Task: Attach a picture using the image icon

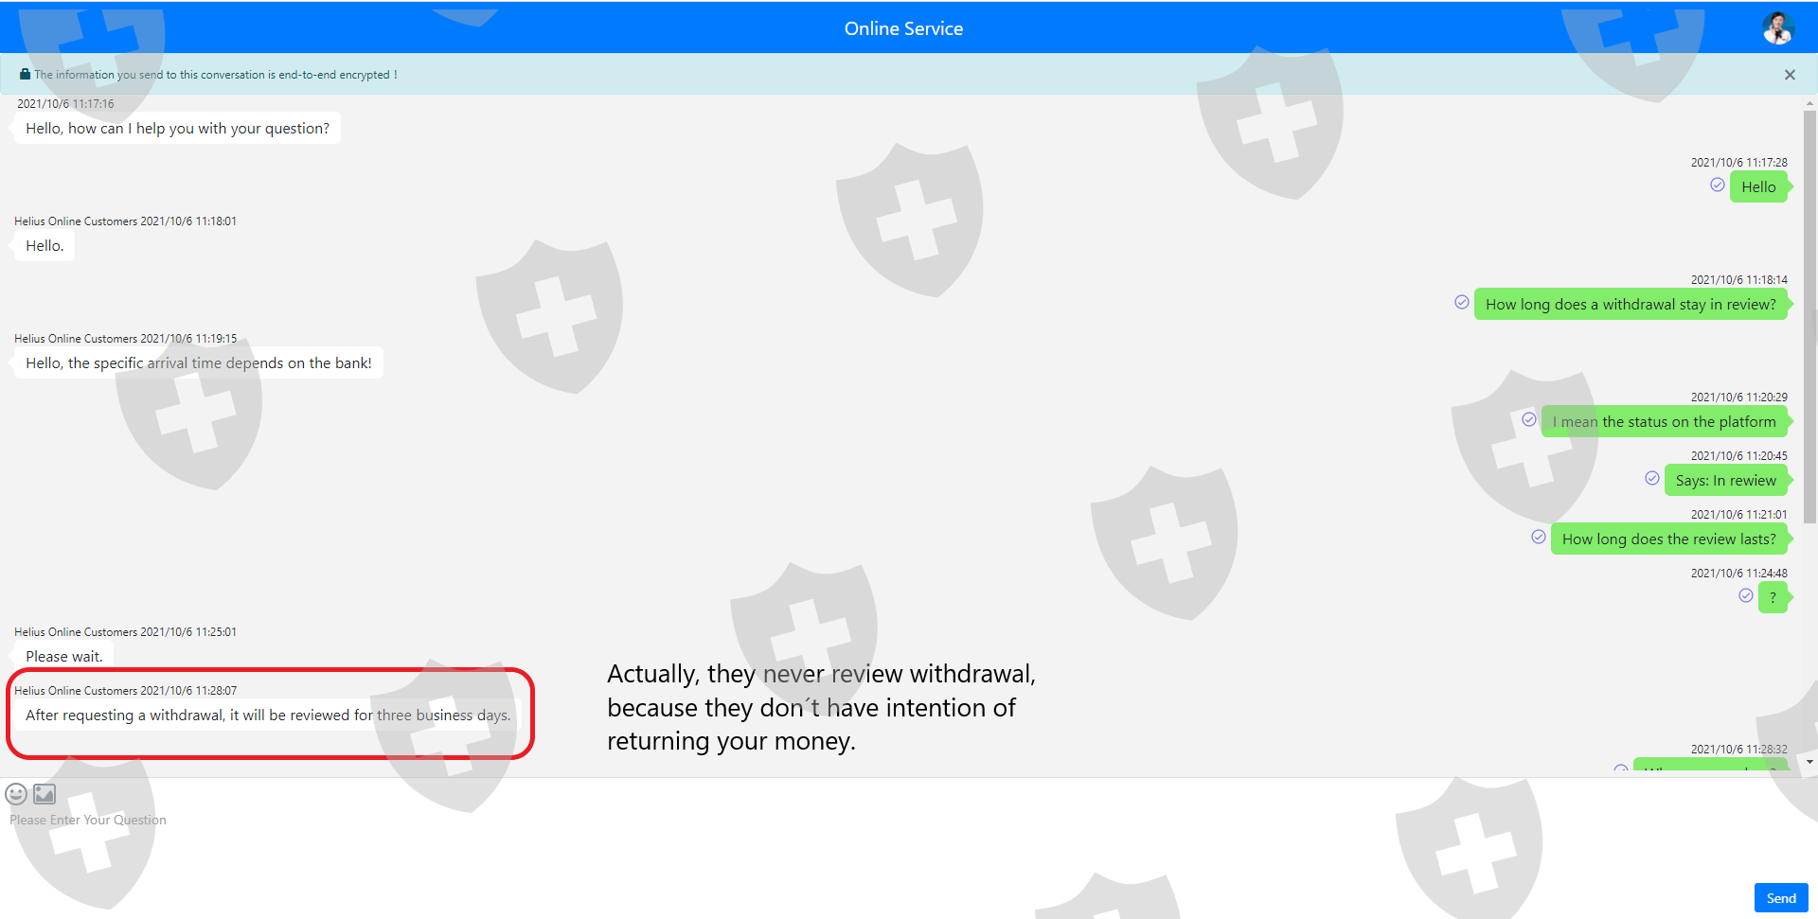Action: click(x=45, y=793)
